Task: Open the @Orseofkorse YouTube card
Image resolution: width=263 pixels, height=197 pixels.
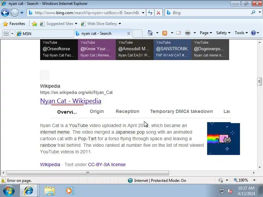Action: click(59, 50)
